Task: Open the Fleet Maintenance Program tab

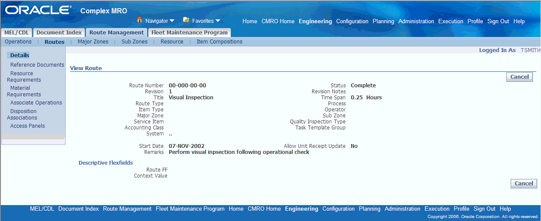Action: [x=189, y=33]
